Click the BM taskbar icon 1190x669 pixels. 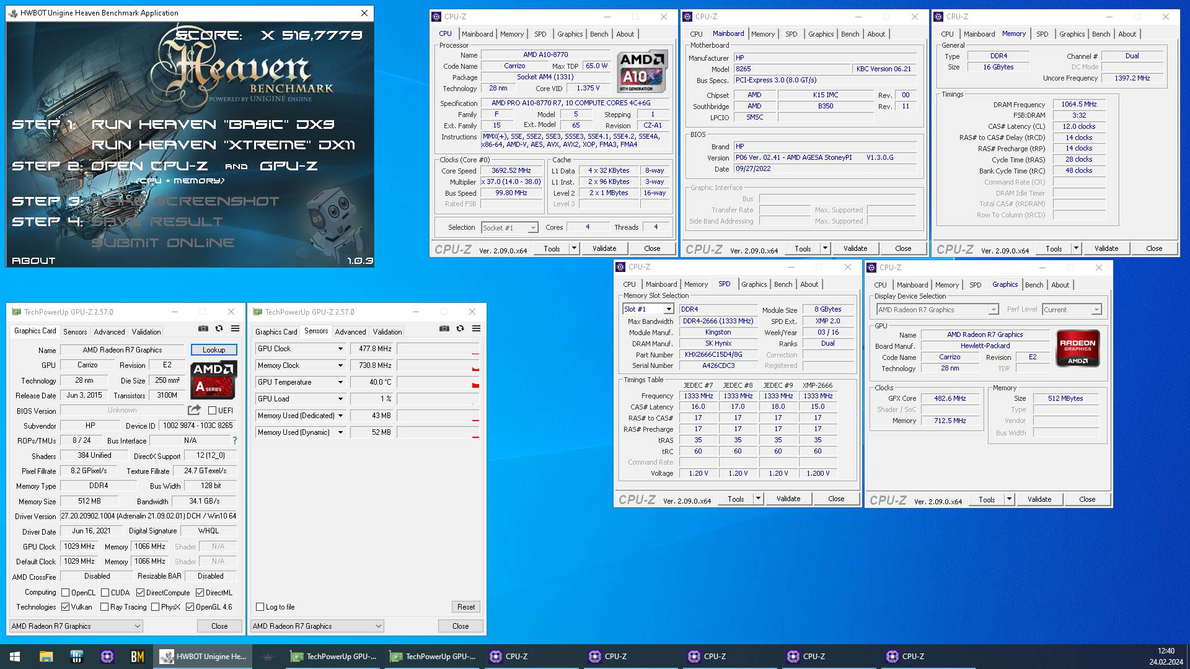[138, 657]
